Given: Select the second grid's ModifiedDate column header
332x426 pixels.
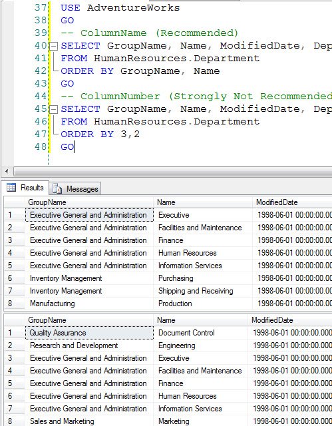Looking at the screenshot, I should [x=290, y=320].
